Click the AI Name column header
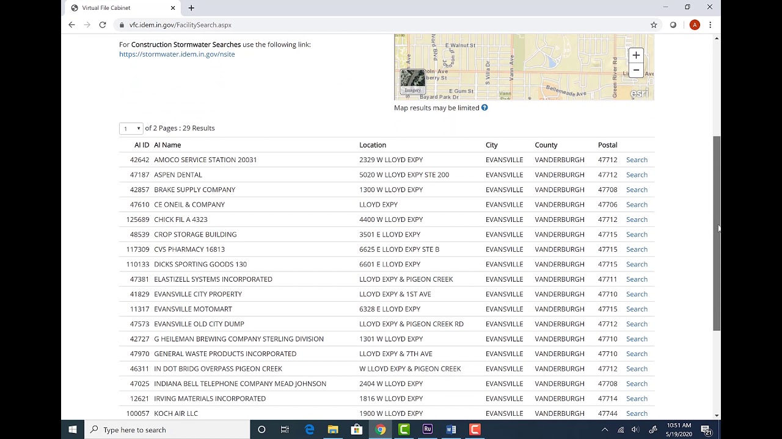The image size is (782, 439). pyautogui.click(x=167, y=145)
